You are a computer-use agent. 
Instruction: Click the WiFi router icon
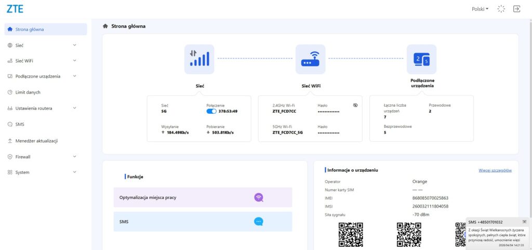coord(310,59)
